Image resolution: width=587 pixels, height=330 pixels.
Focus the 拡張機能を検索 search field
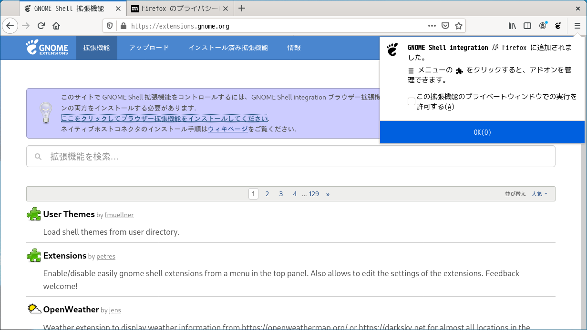click(291, 156)
